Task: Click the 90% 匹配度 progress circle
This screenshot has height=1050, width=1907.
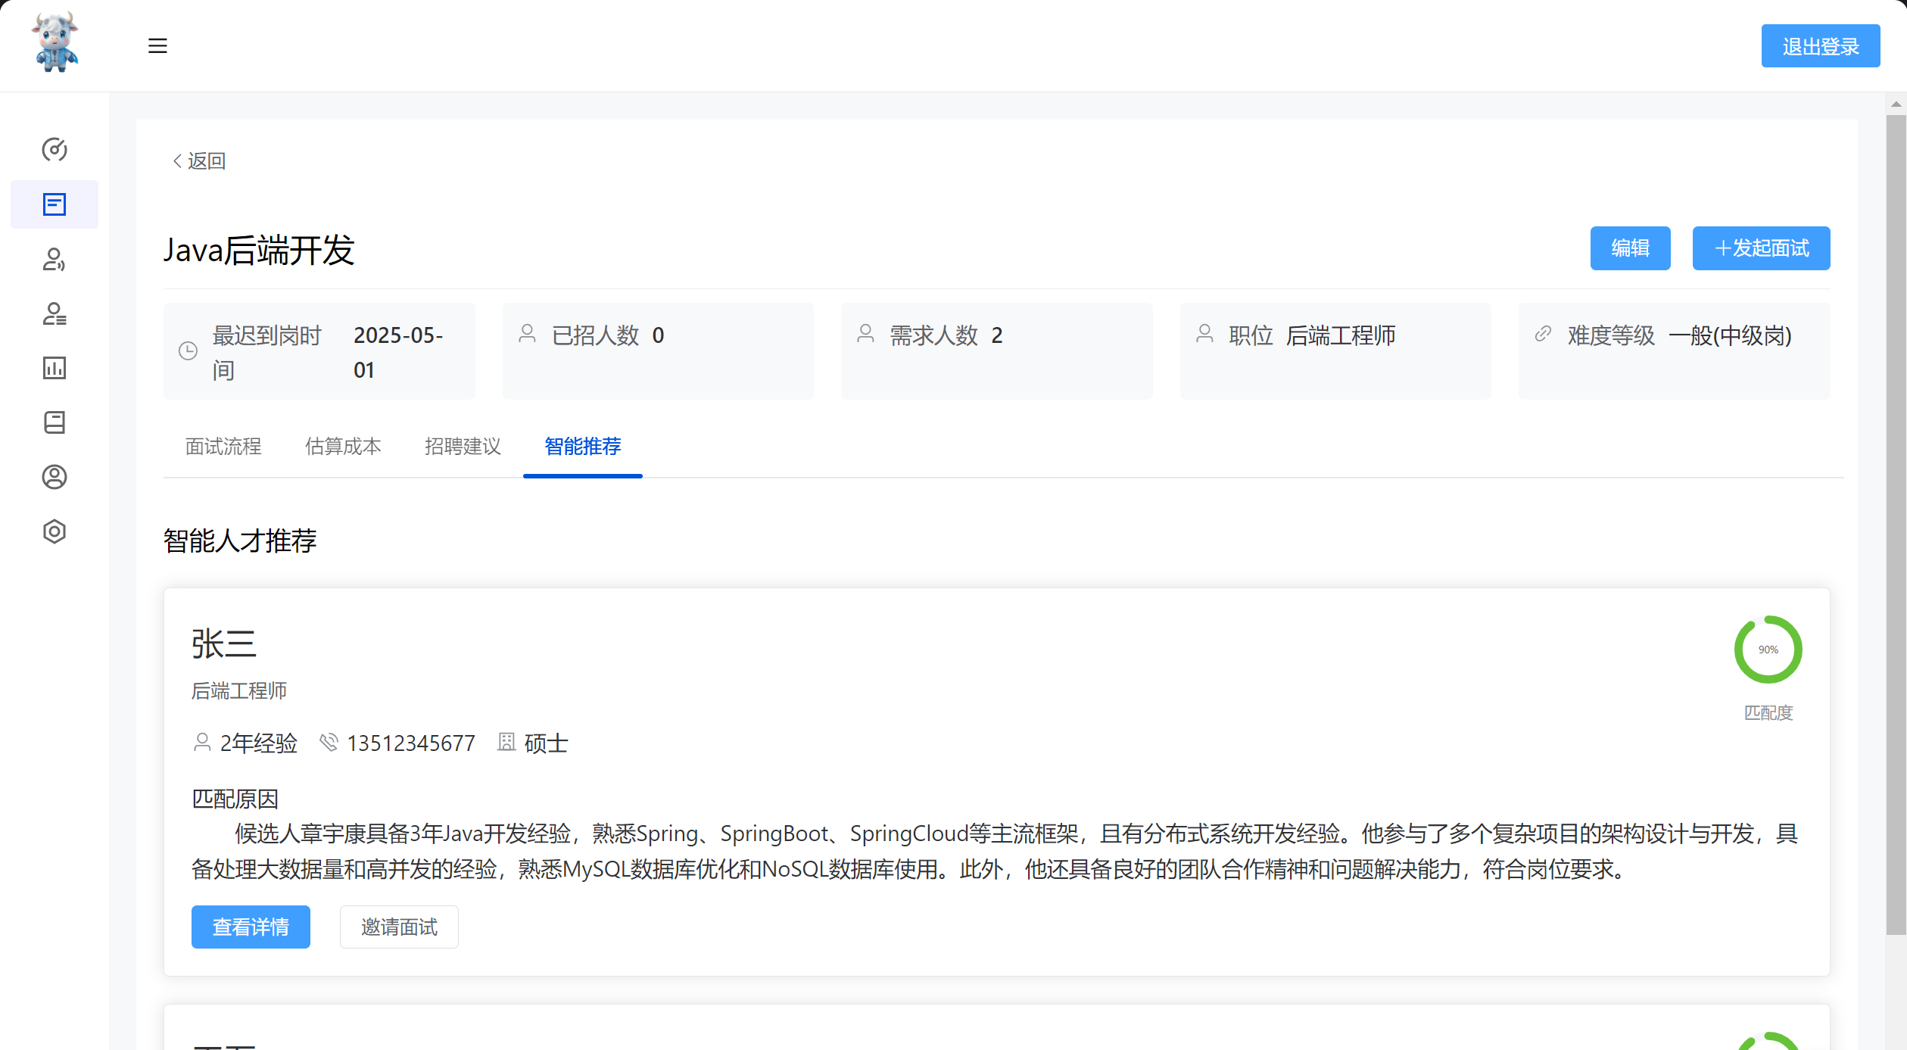Action: tap(1768, 650)
